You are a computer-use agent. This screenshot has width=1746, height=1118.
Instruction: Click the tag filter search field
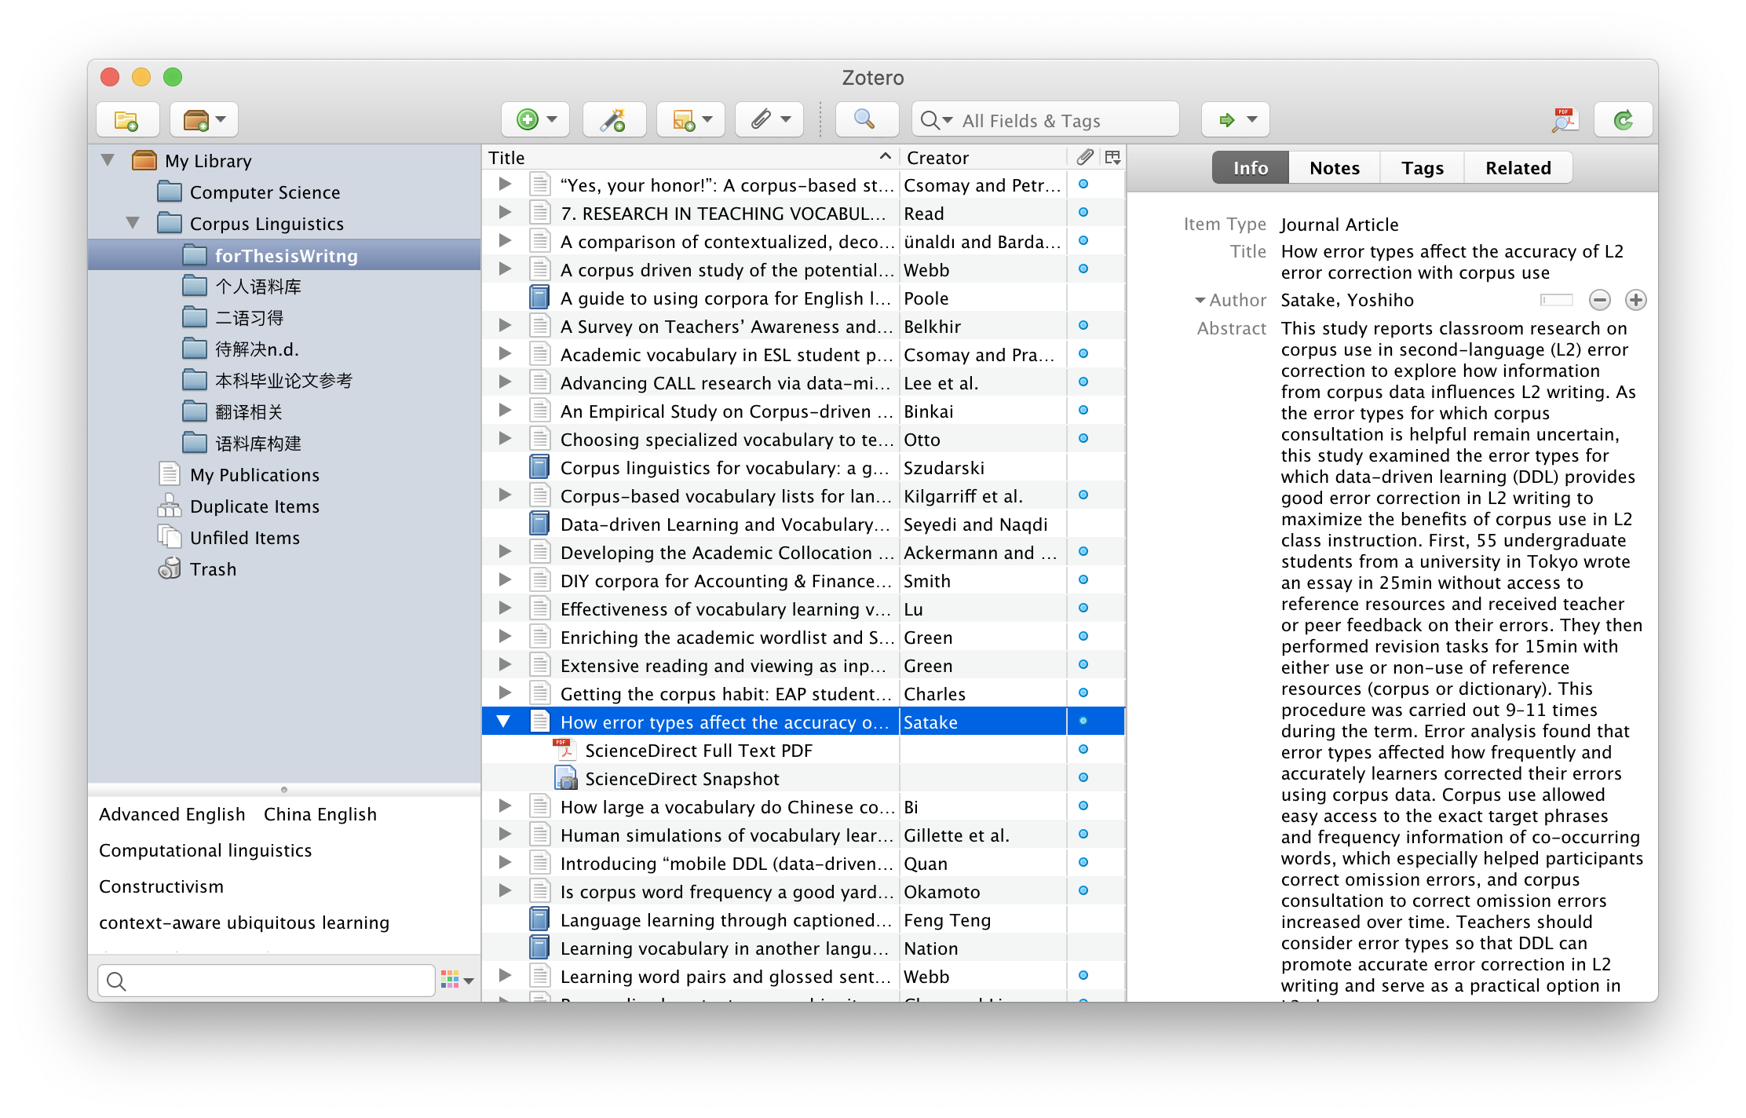point(275,981)
